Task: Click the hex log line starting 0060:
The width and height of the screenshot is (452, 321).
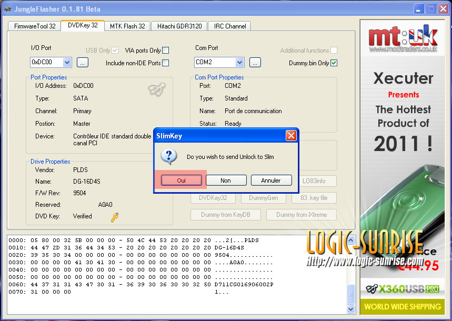Action: tap(141, 284)
